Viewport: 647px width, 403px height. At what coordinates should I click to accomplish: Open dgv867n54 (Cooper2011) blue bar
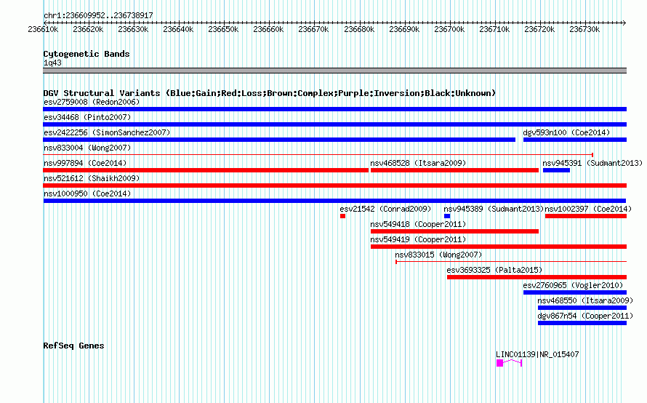coord(582,323)
